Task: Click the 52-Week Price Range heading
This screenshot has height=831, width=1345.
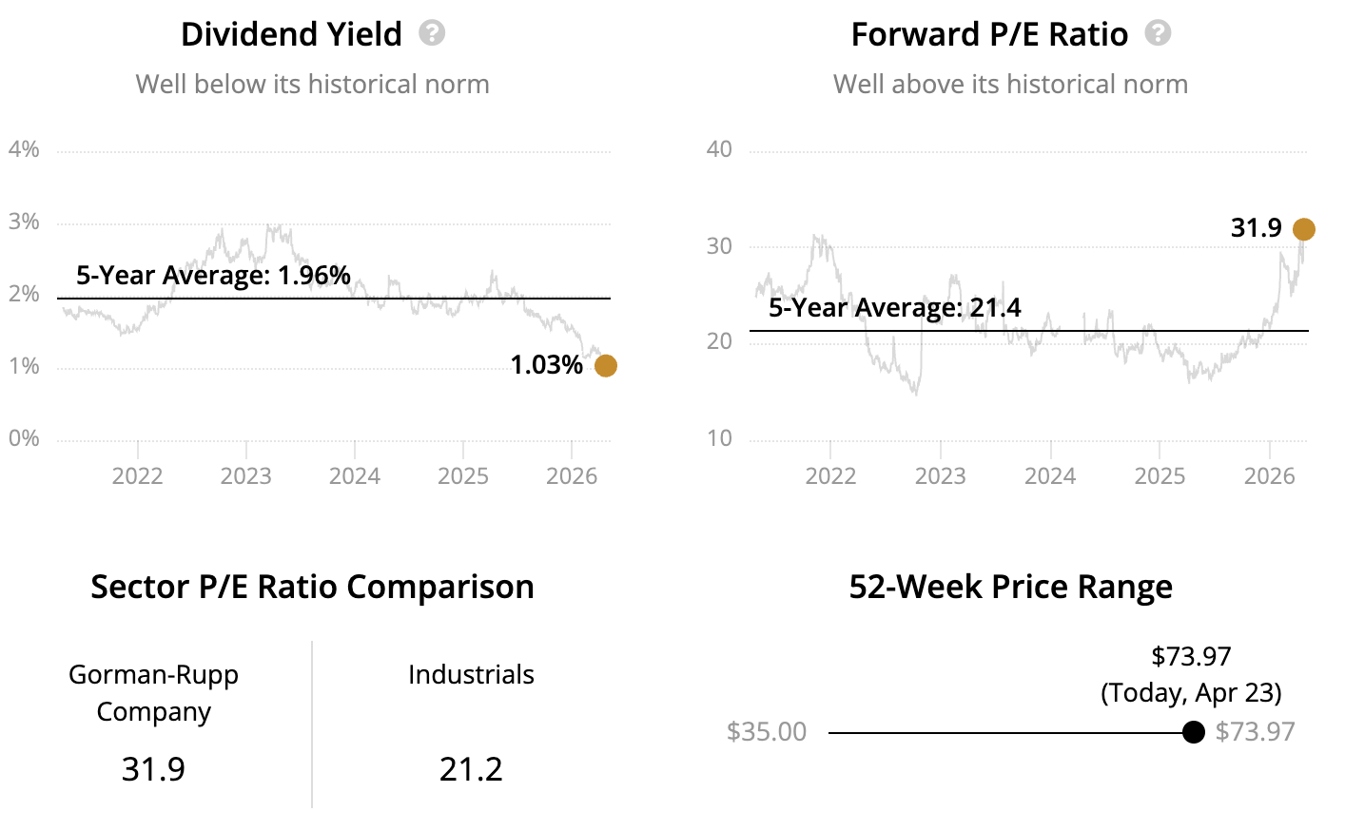Action: point(1010,587)
